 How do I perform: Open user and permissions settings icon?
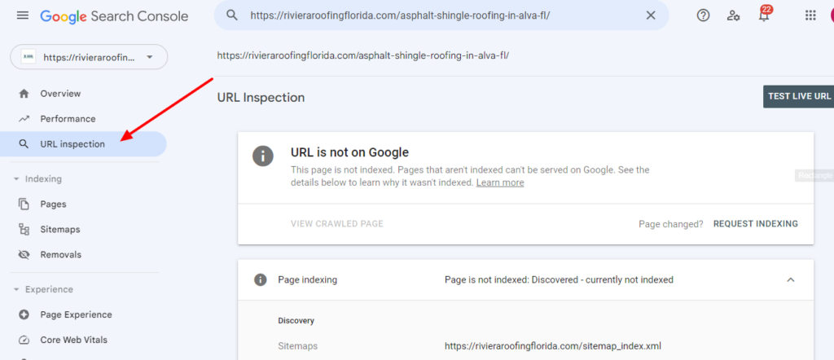(x=734, y=15)
